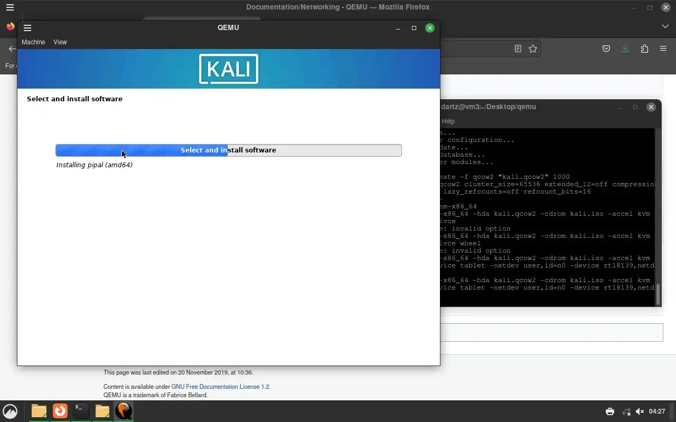This screenshot has width=676, height=422.
Task: Open the View menu in QEMU
Action: (60, 42)
